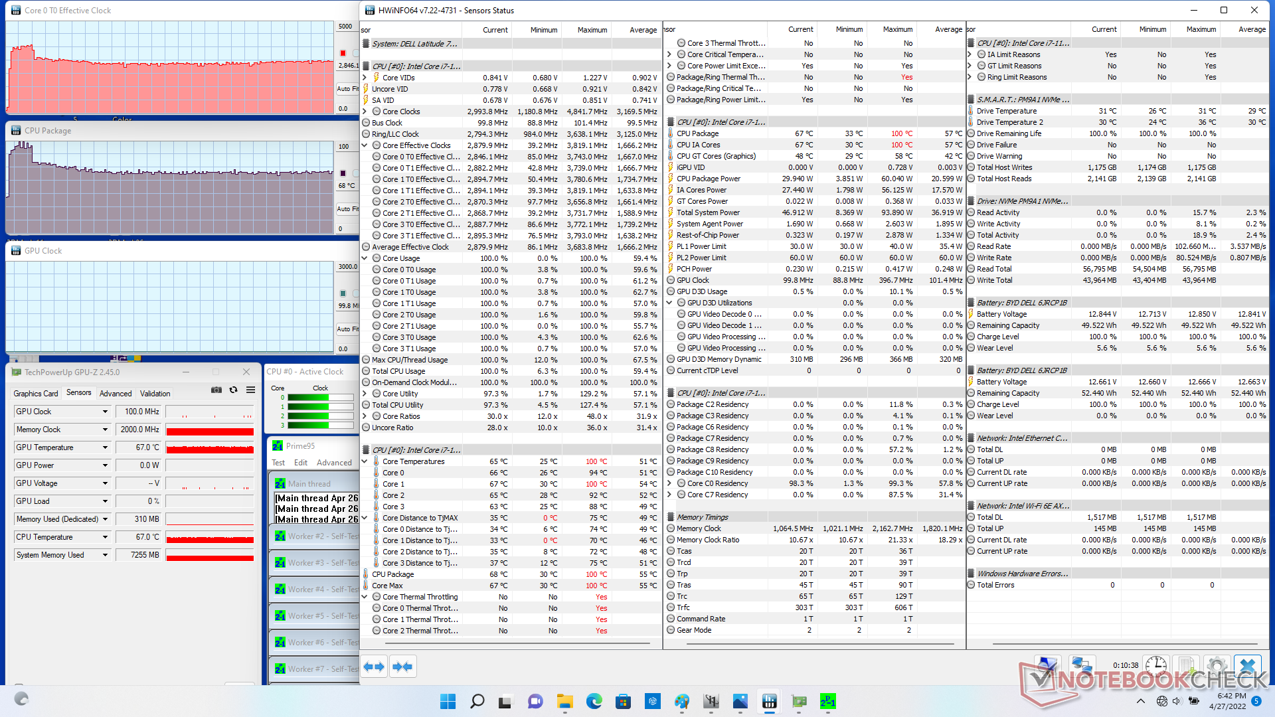
Task: Expand the Core VIDs row
Action: pos(365,78)
